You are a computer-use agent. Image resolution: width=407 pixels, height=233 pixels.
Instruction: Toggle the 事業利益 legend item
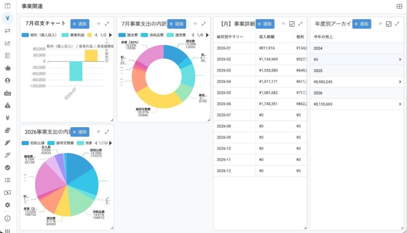tap(73, 35)
